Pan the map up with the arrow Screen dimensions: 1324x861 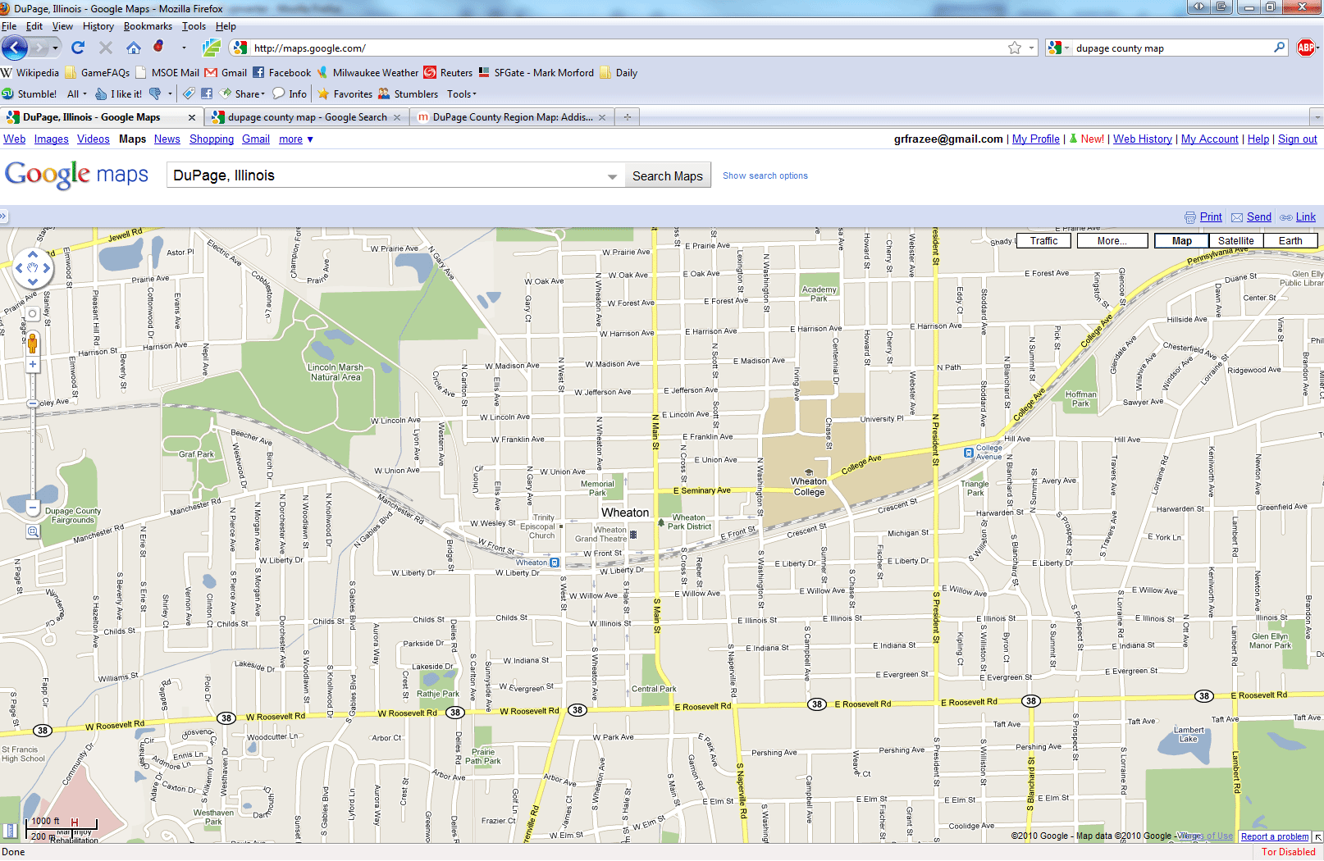click(33, 254)
